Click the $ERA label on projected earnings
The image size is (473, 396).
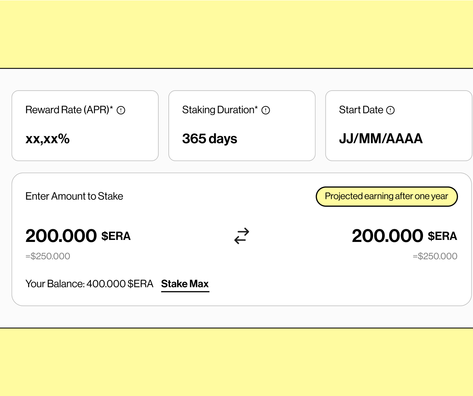[x=442, y=236]
